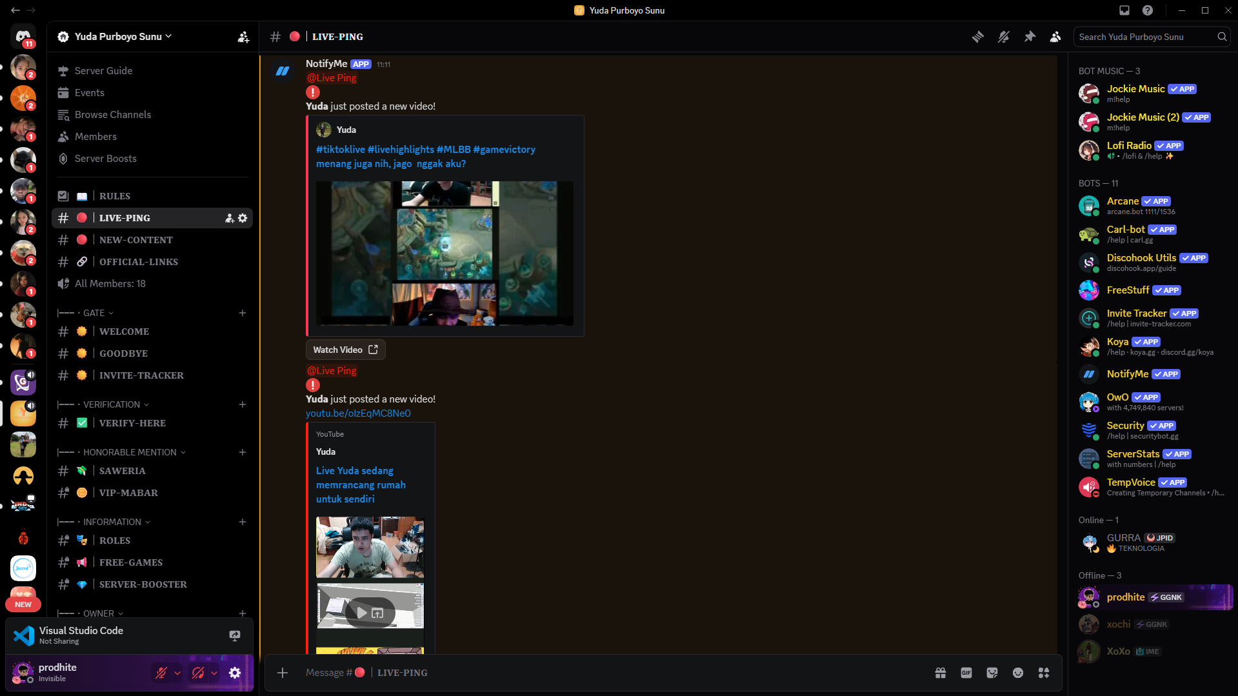
Task: Select the RULES channel
Action: click(152, 195)
